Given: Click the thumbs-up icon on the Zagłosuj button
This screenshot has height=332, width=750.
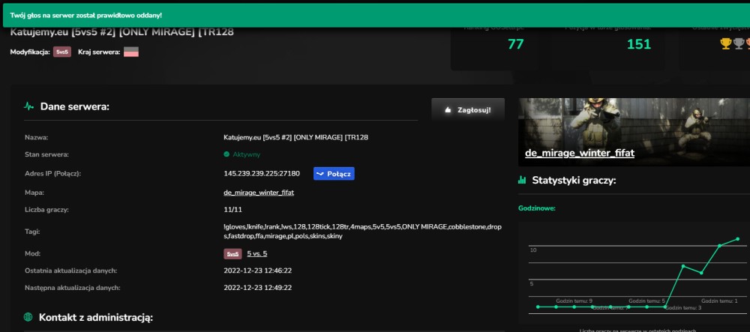Looking at the screenshot, I should tap(448, 110).
